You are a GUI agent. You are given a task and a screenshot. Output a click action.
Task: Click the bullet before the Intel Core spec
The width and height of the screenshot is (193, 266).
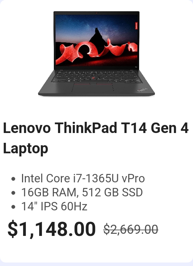click(13, 179)
